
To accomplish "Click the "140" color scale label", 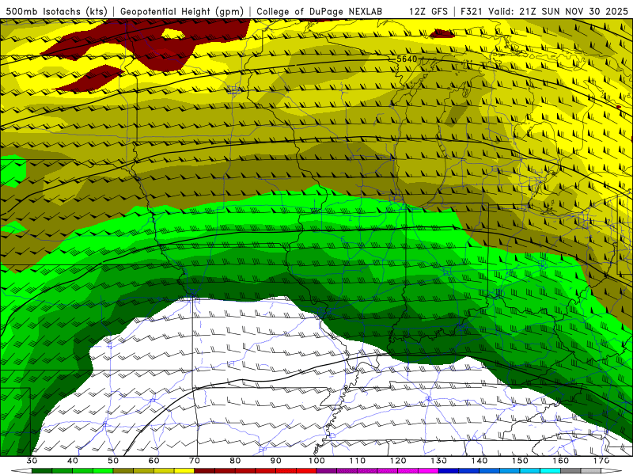I will (479, 461).
